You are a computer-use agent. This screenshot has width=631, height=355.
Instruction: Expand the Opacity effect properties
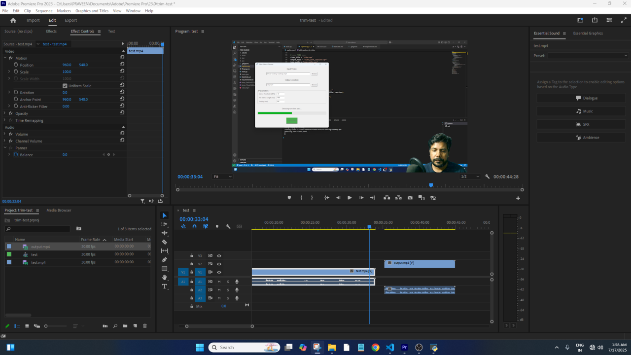point(5,113)
